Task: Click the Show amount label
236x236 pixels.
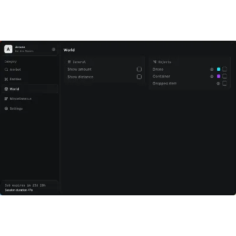Action: (x=80, y=69)
